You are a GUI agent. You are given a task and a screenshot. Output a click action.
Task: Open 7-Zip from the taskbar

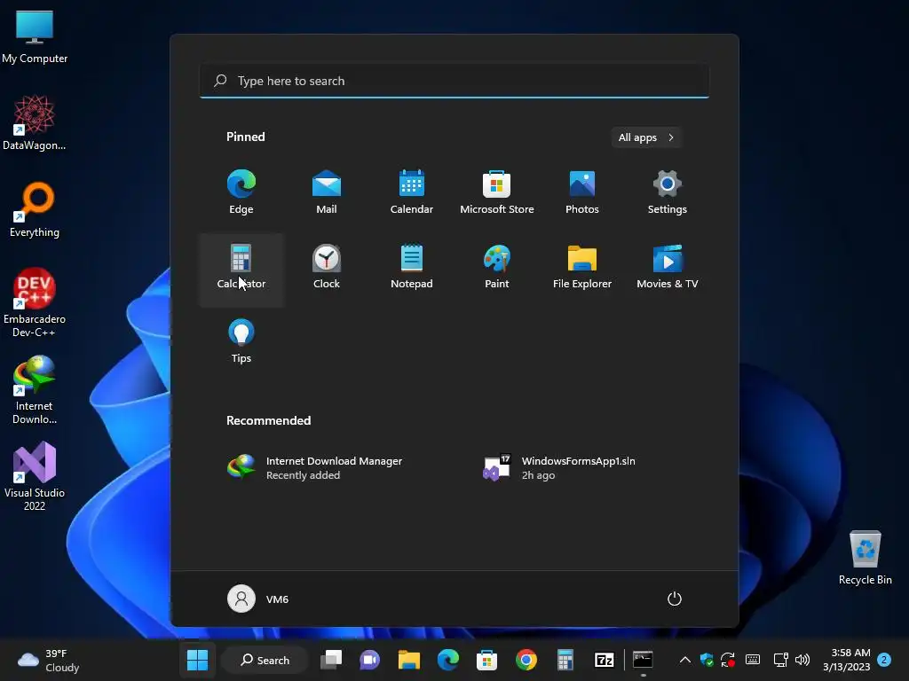pos(604,660)
